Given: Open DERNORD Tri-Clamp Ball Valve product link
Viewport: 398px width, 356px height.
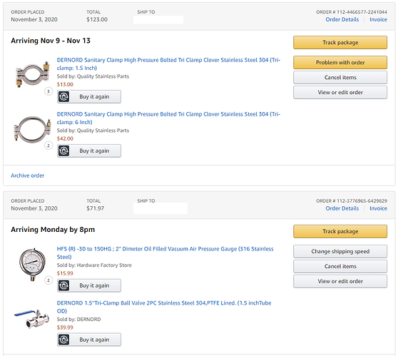Looking at the screenshot, I should pyautogui.click(x=164, y=307).
